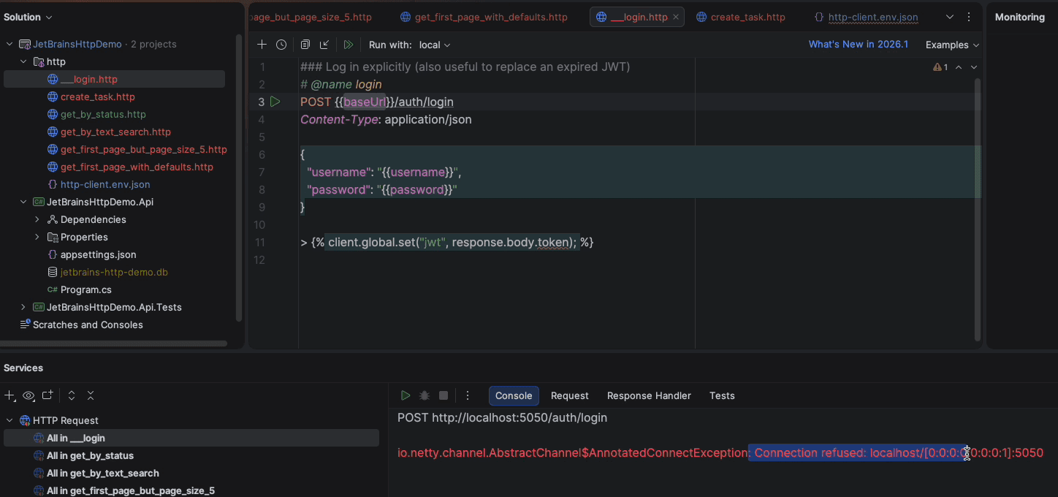
Task: Collapse all services tree nodes
Action: click(x=91, y=395)
